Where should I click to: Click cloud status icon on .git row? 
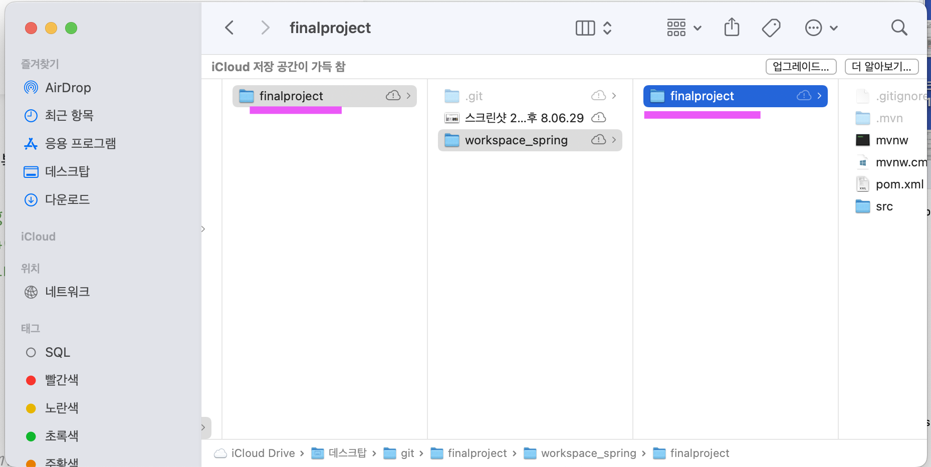(x=599, y=96)
